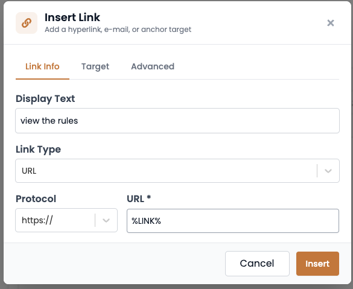Switch to the Link Info tab
The width and height of the screenshot is (353, 289).
[x=42, y=66]
